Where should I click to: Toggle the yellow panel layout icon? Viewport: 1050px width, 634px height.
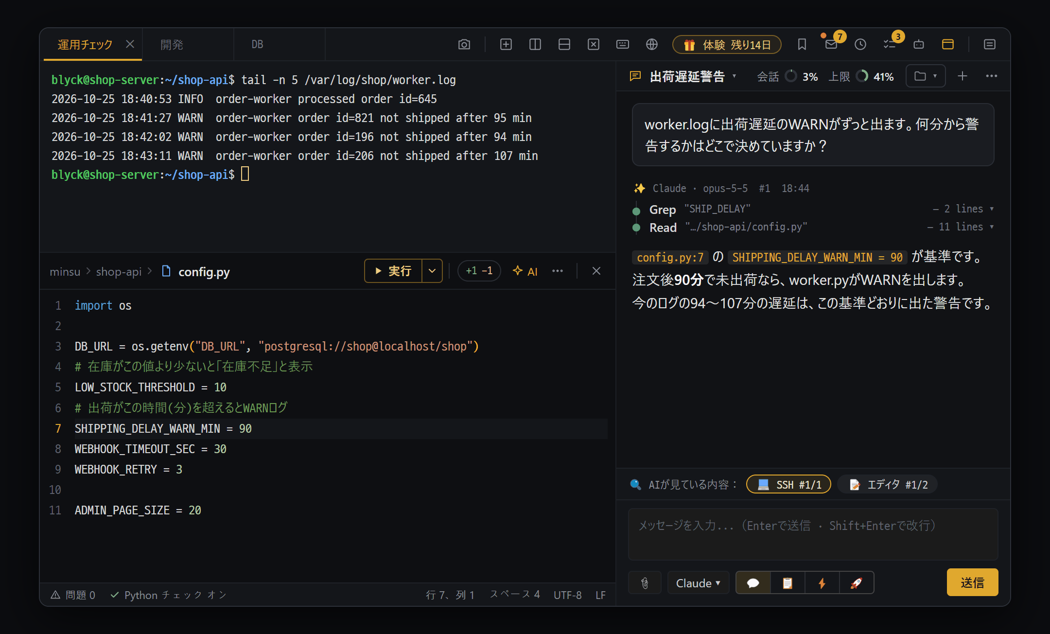tap(947, 45)
